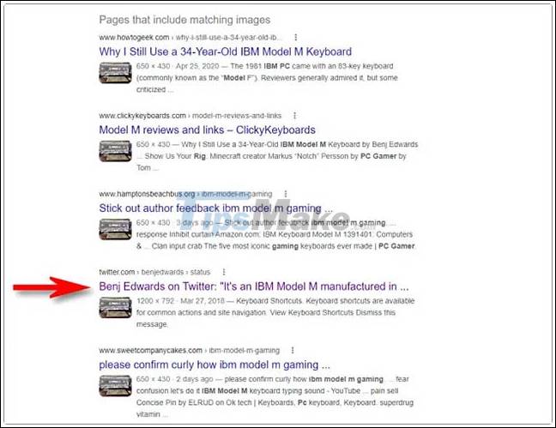The height and width of the screenshot is (428, 556).
Task: Click the keyboard thumbnail in the howtogeek result
Action: (115, 73)
